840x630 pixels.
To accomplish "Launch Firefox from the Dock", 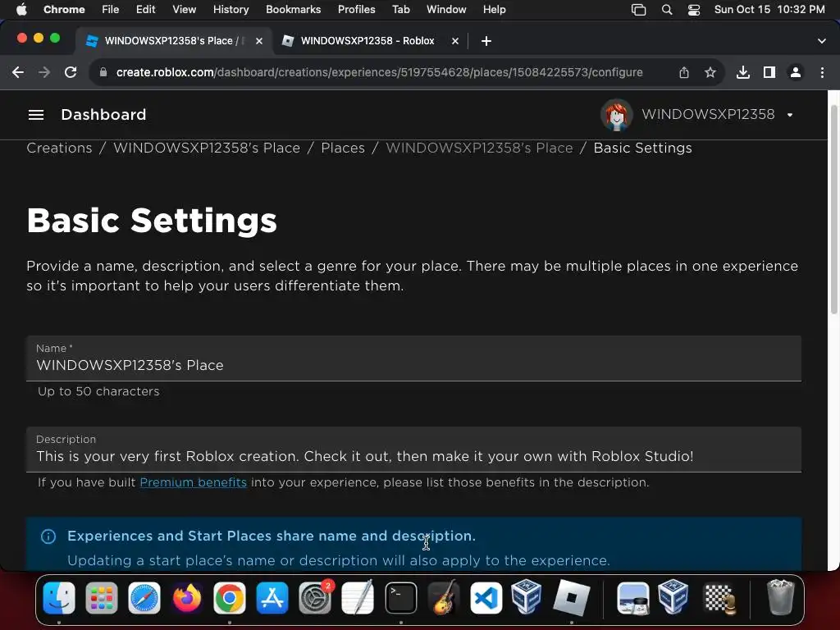I will (187, 598).
